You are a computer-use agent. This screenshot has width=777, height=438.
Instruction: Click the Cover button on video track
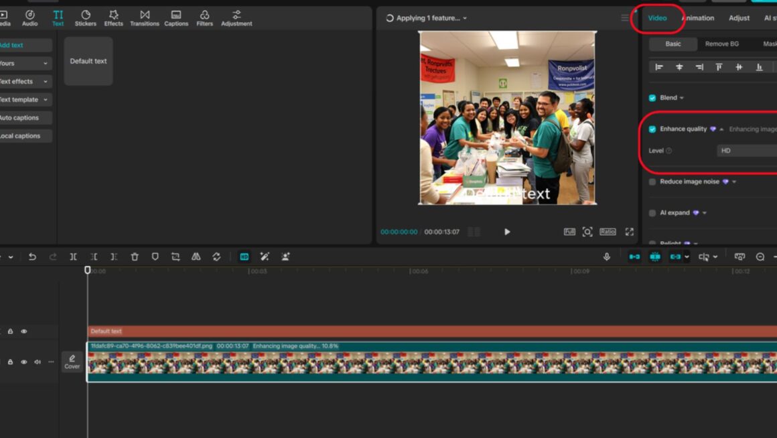(72, 362)
